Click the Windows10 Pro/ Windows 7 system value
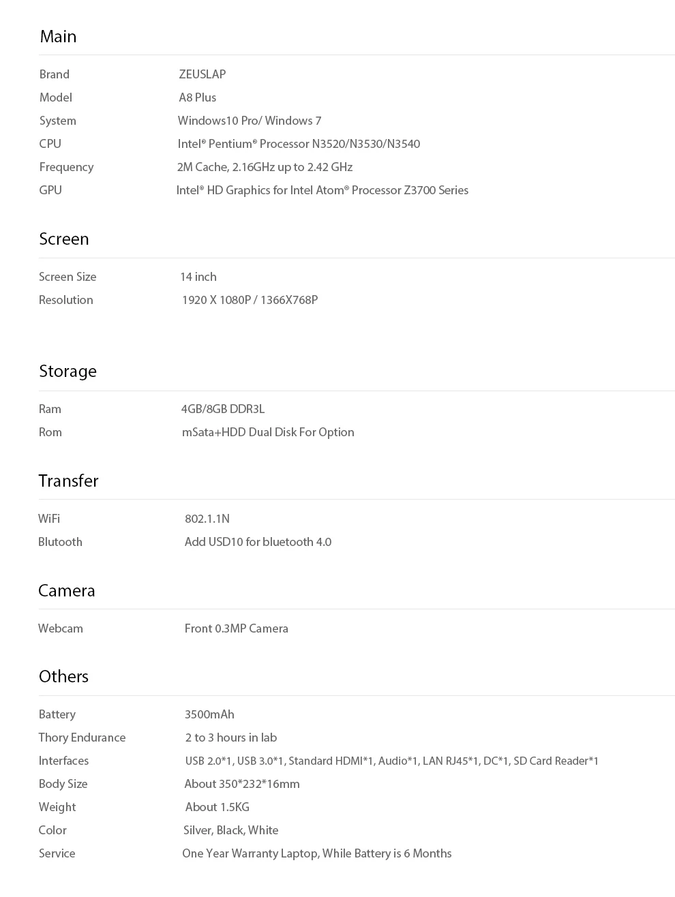Screen dimensions: 675x897 click(x=250, y=121)
